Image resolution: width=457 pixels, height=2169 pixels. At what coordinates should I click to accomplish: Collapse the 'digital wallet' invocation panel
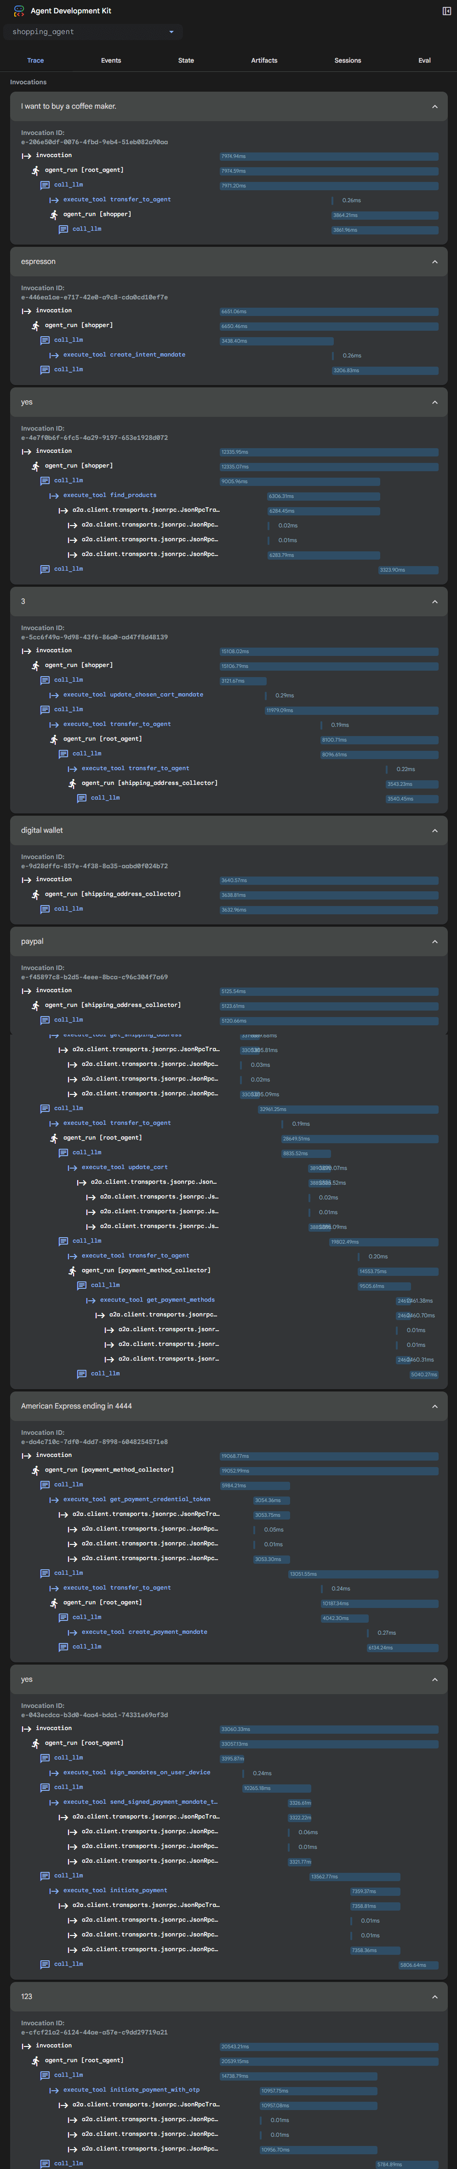(434, 831)
